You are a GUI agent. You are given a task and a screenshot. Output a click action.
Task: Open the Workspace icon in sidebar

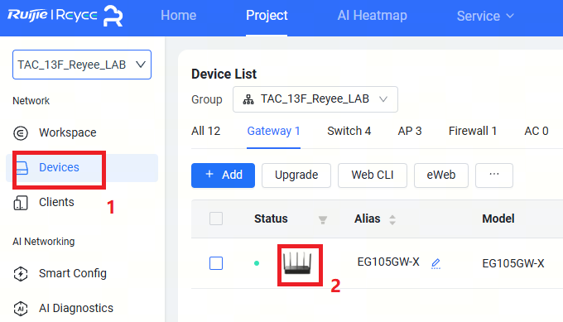point(21,132)
